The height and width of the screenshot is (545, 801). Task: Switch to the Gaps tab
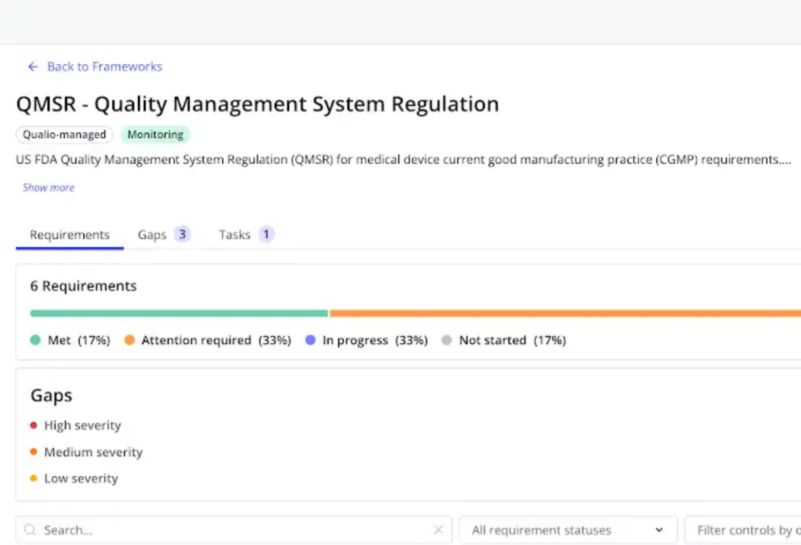(x=152, y=234)
